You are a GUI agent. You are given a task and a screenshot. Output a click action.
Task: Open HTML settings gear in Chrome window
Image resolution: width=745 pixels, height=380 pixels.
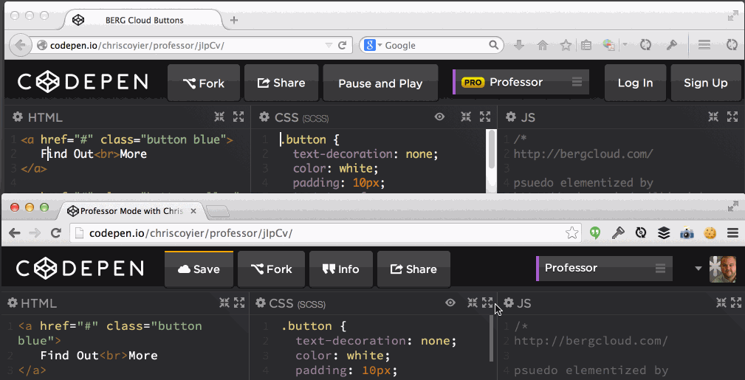[13, 303]
